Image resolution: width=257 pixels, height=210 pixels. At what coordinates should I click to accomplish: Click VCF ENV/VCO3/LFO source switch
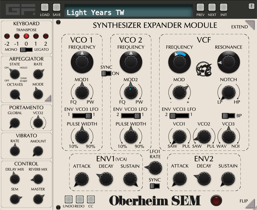(x=179, y=116)
